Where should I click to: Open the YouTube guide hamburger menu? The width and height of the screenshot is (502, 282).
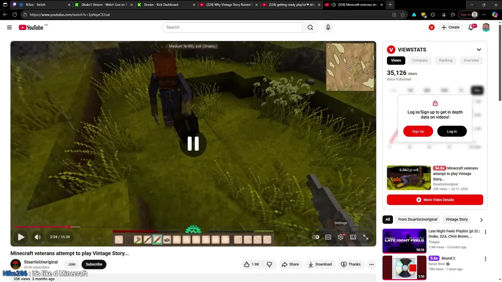tap(9, 27)
